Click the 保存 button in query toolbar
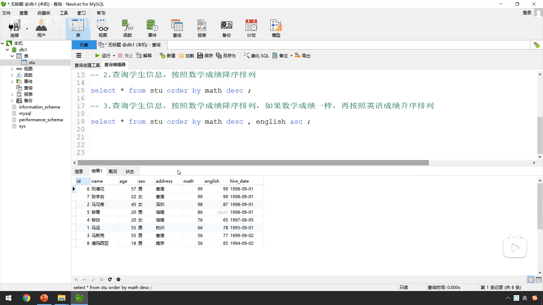The image size is (543, 305). point(205,56)
